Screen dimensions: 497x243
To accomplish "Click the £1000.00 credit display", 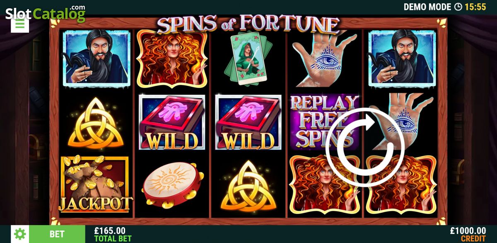I will click(468, 234).
